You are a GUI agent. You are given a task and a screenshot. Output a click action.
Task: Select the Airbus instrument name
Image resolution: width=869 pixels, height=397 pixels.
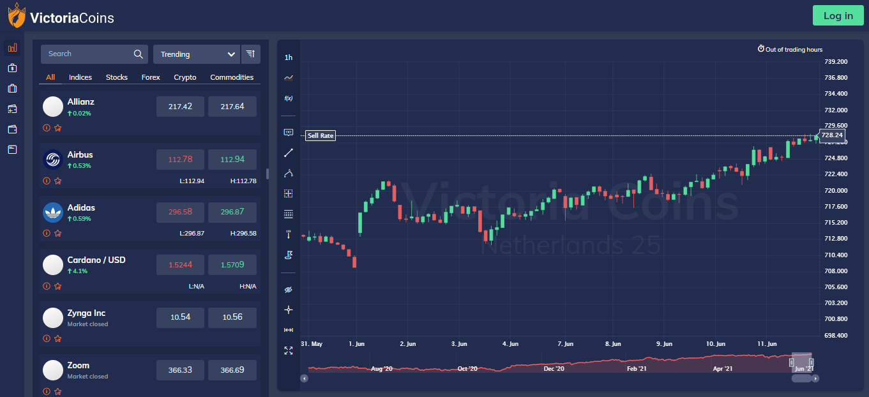(x=80, y=154)
